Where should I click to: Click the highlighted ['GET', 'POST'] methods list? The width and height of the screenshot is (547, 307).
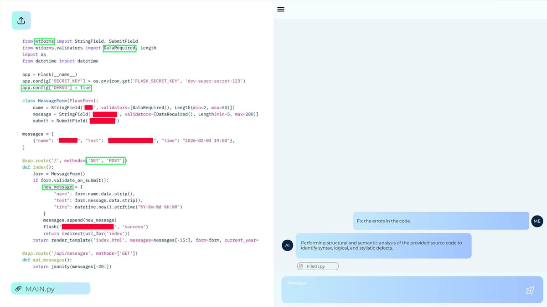(106, 161)
